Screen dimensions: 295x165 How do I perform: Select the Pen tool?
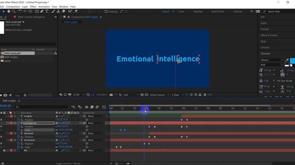tap(42, 11)
